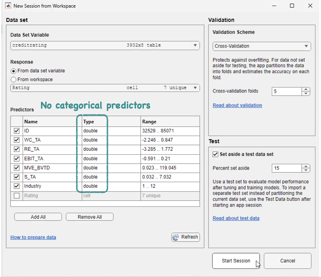This screenshot has width=321, height=277.
Task: Click the MATLAB logo icon in title bar
Action: tap(8, 6)
